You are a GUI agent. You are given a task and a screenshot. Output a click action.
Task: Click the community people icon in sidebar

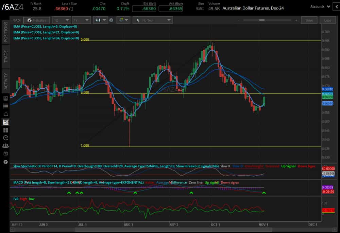coord(5,146)
